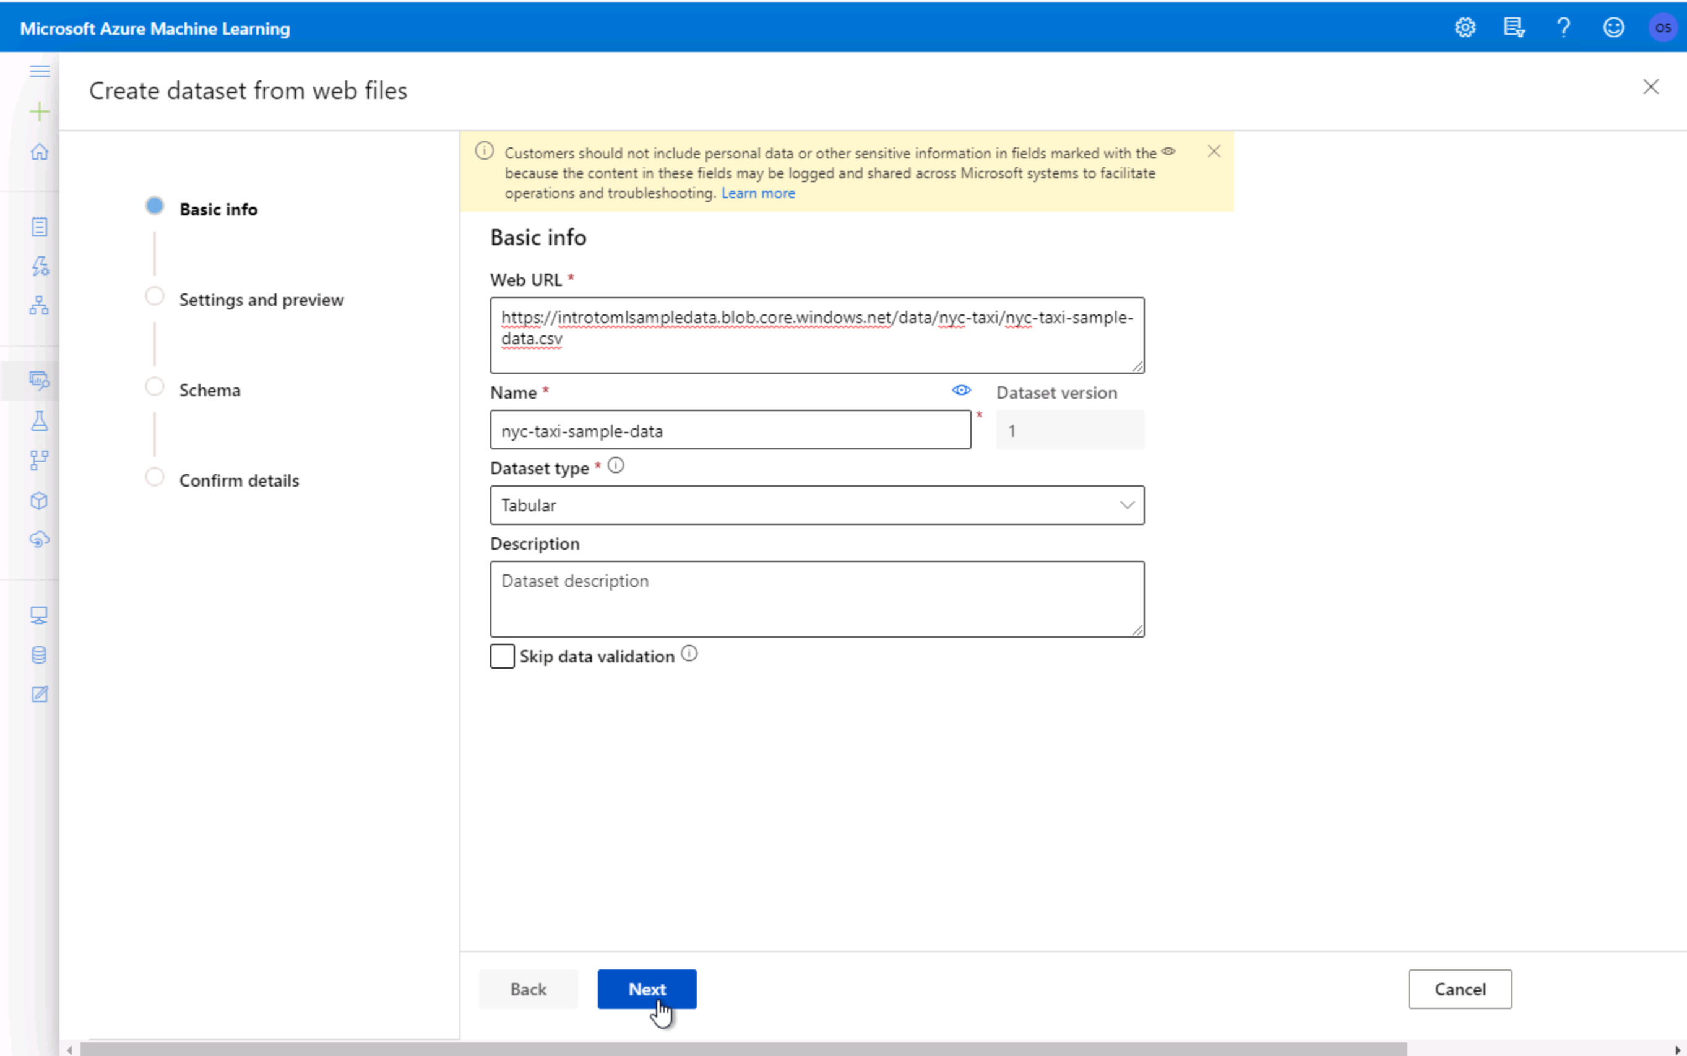The width and height of the screenshot is (1687, 1056).
Task: Open the Data Labeling icon
Action: [x=39, y=693]
